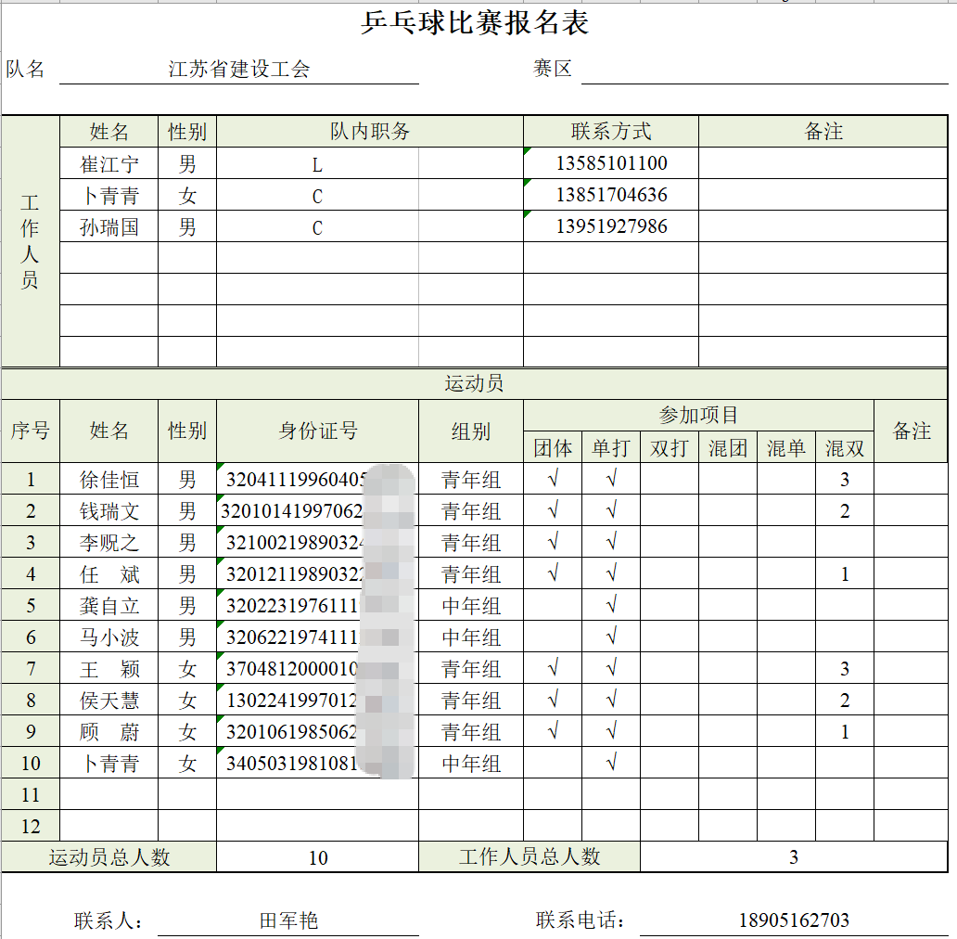The height and width of the screenshot is (939, 957).
Task: Click the row number 12 cell
Action: [31, 826]
